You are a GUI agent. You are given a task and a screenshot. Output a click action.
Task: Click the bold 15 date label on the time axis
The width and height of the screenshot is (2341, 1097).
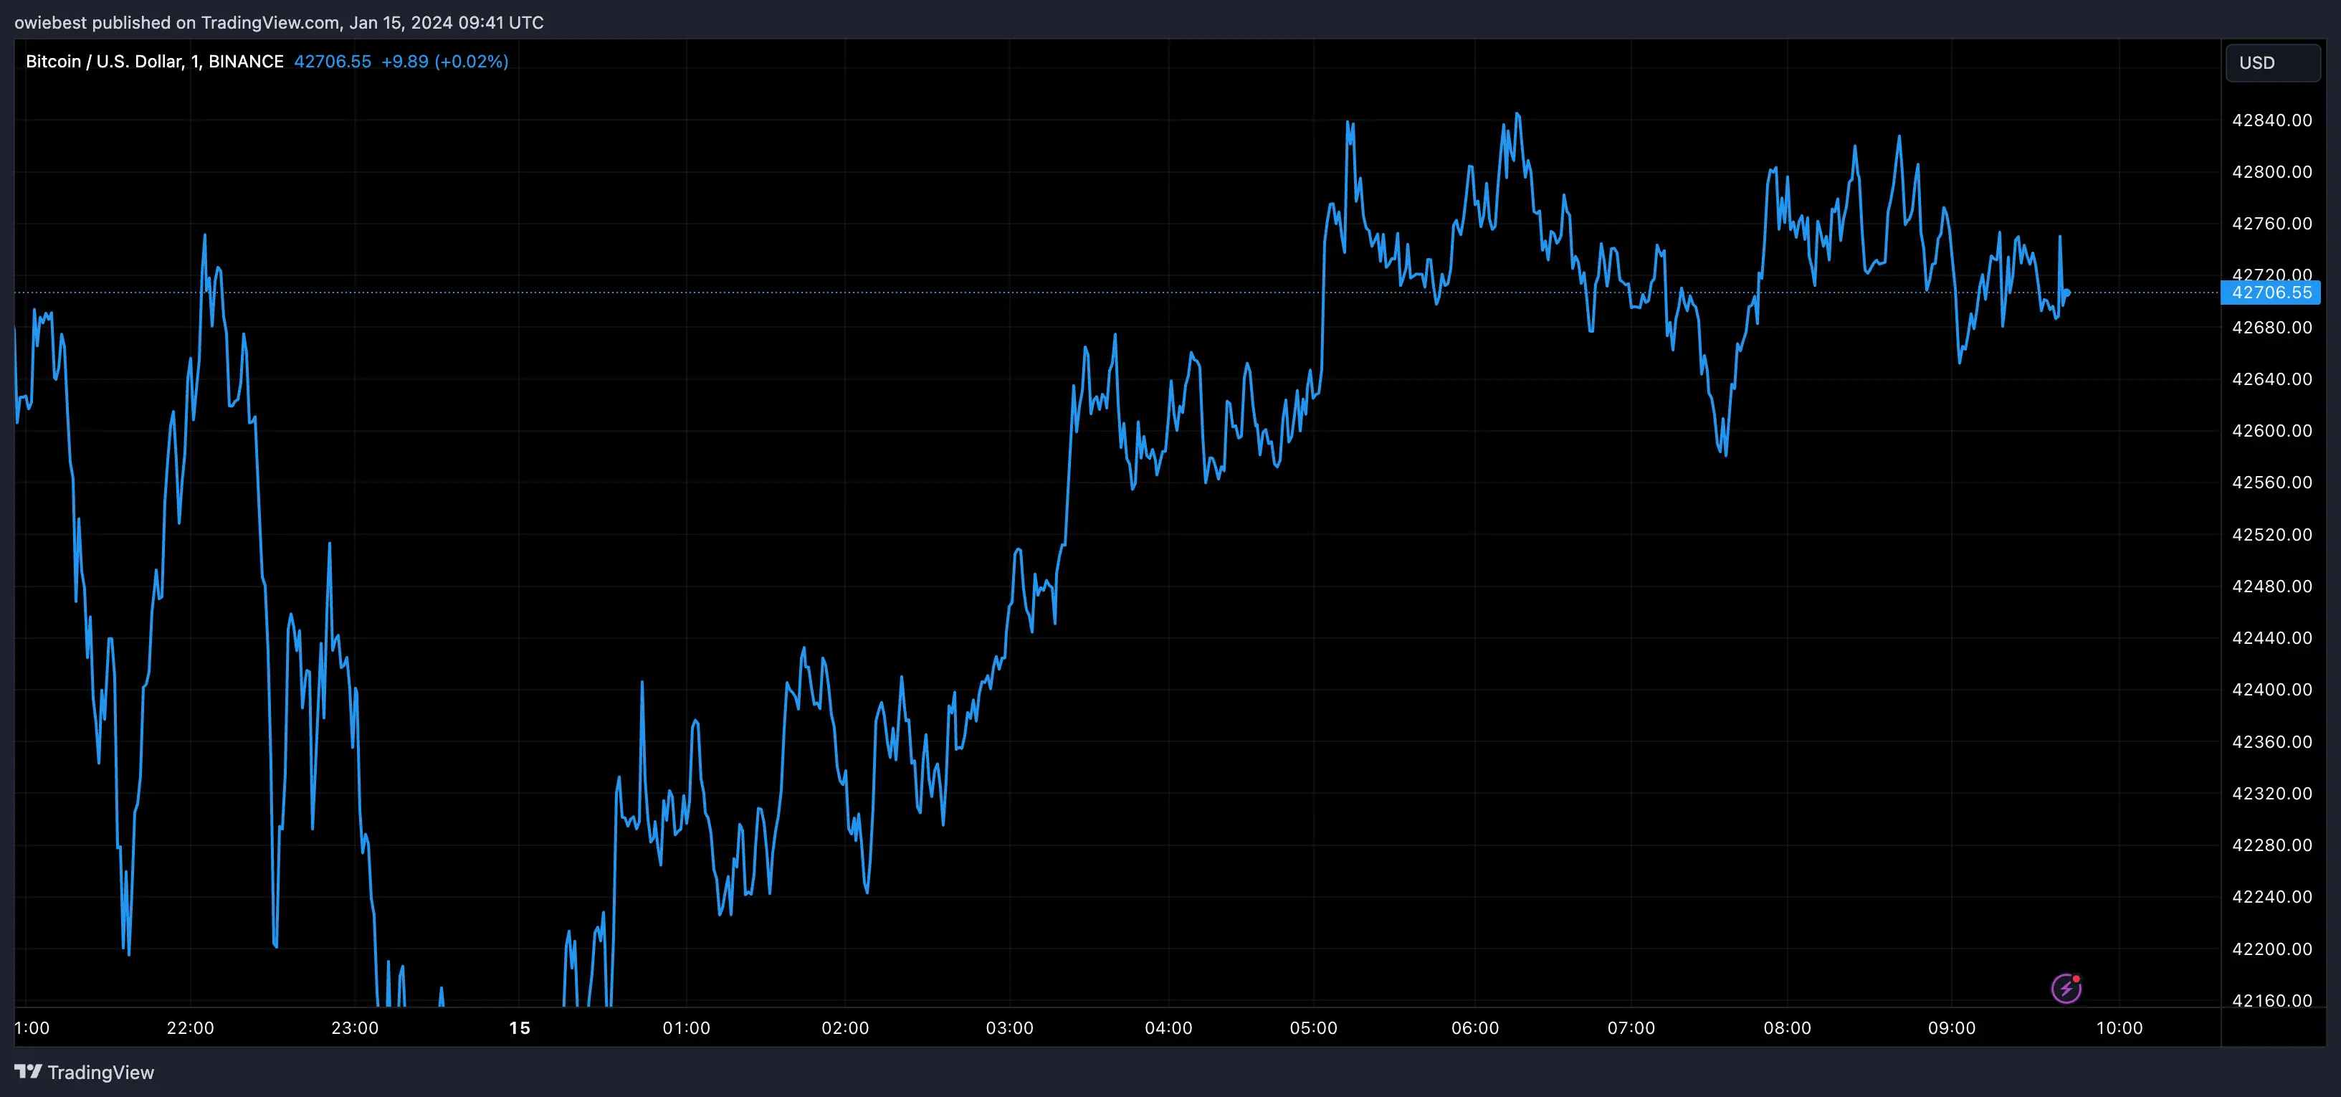pyautogui.click(x=519, y=1028)
